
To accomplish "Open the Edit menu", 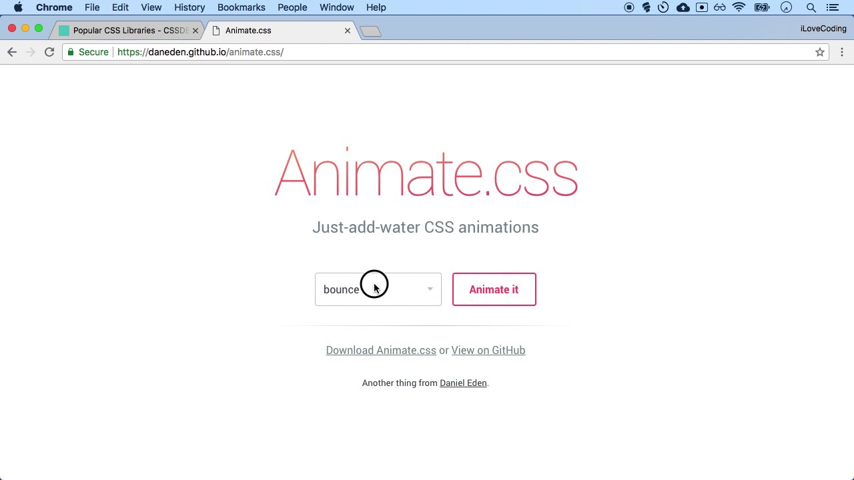I will [x=120, y=7].
